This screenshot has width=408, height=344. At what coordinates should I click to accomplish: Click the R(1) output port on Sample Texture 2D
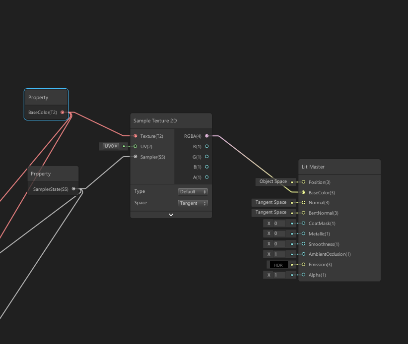pos(207,146)
